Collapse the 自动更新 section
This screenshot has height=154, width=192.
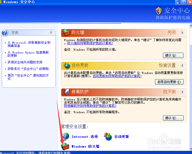[x=182, y=65]
